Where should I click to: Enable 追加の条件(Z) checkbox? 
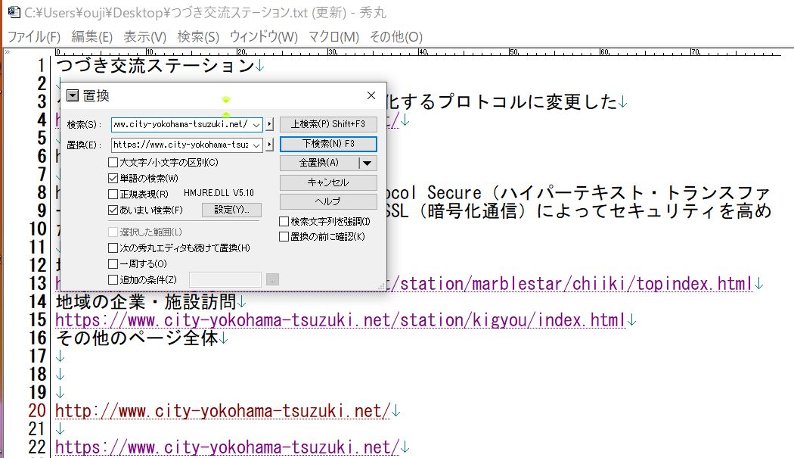coord(113,279)
